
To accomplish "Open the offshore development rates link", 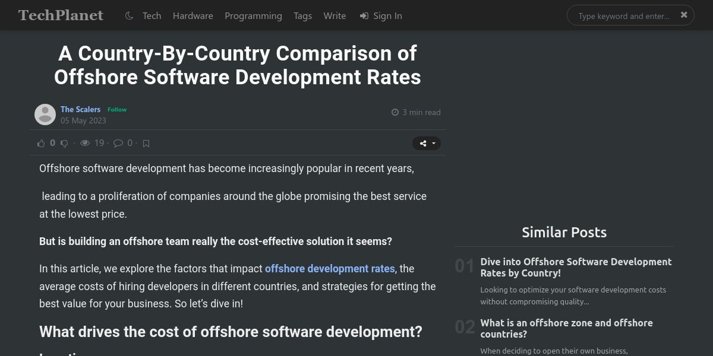I will 330,269.
